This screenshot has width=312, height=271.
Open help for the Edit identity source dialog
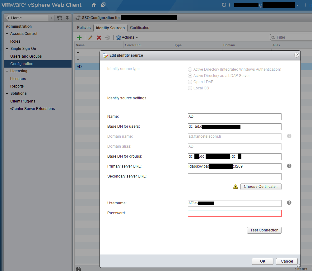(296, 55)
